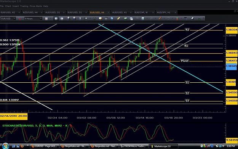Viewport: 238px width, 149px height.
Task: Select the cursor pointer tool
Action: click(80, 18)
